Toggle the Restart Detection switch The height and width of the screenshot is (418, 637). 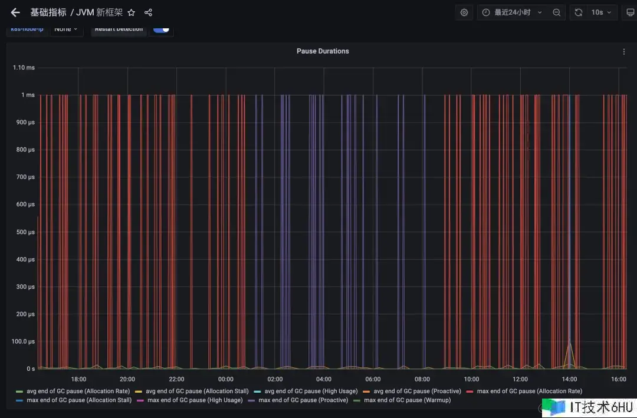pos(161,29)
